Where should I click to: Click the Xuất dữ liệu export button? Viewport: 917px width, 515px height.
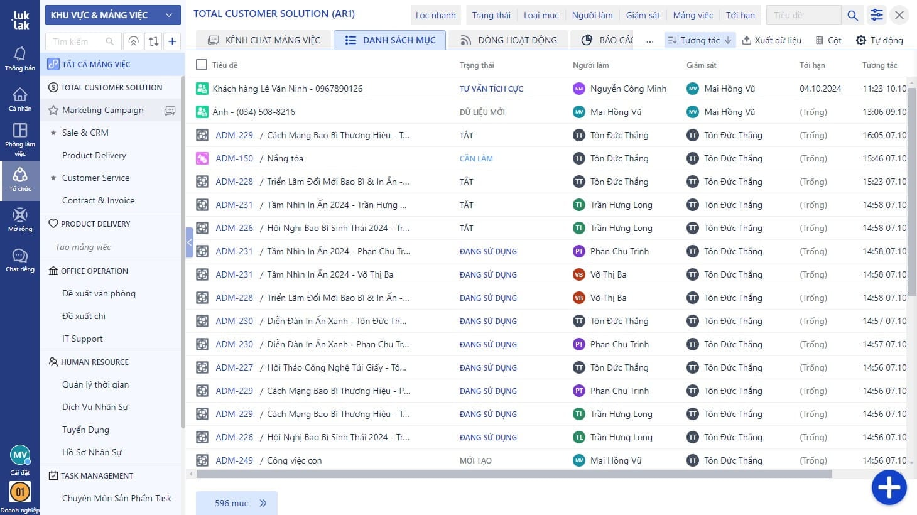point(771,40)
